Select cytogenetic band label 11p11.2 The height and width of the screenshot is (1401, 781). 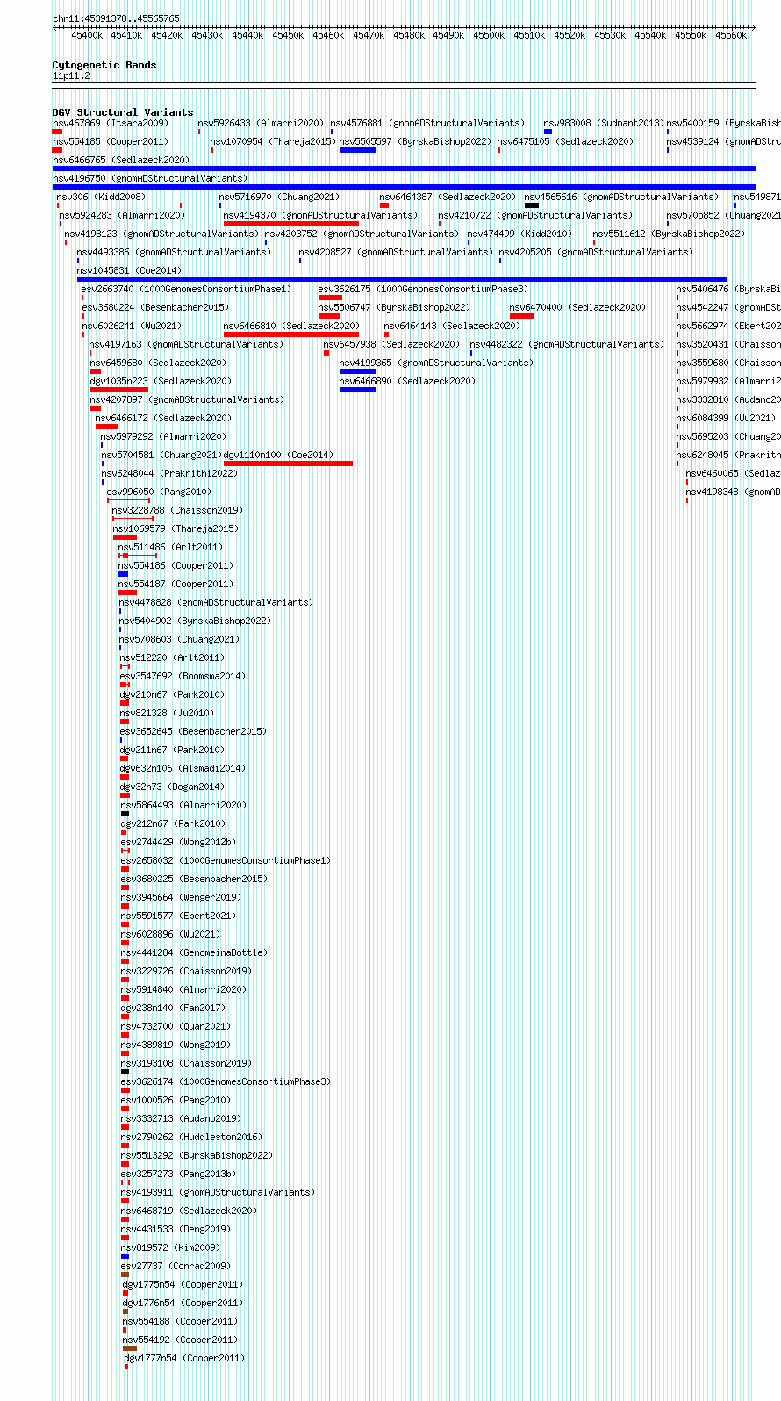(70, 76)
